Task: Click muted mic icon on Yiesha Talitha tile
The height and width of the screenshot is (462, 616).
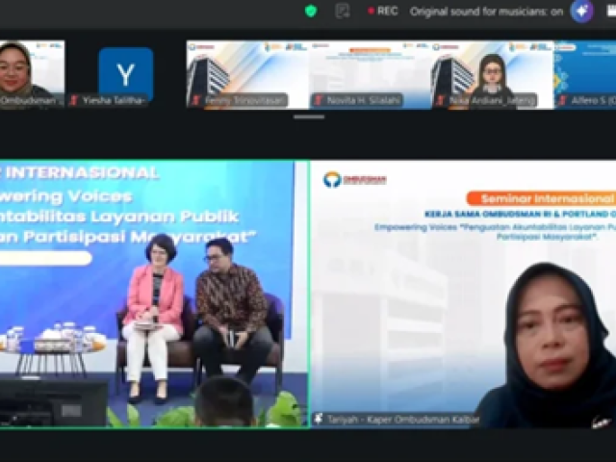Action: coord(73,100)
